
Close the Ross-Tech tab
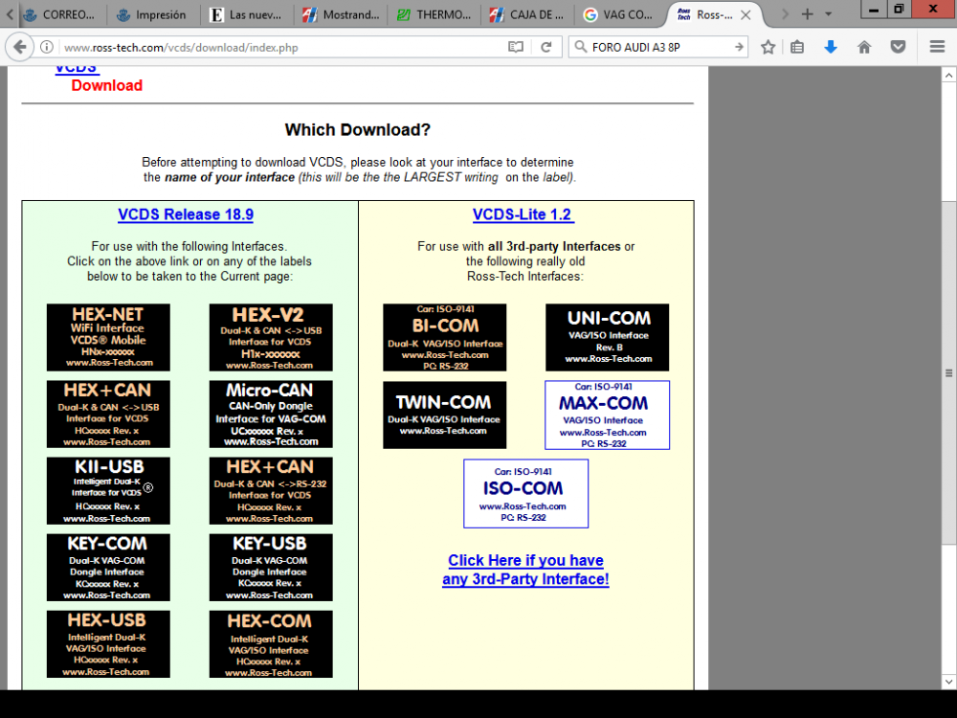pos(746,15)
